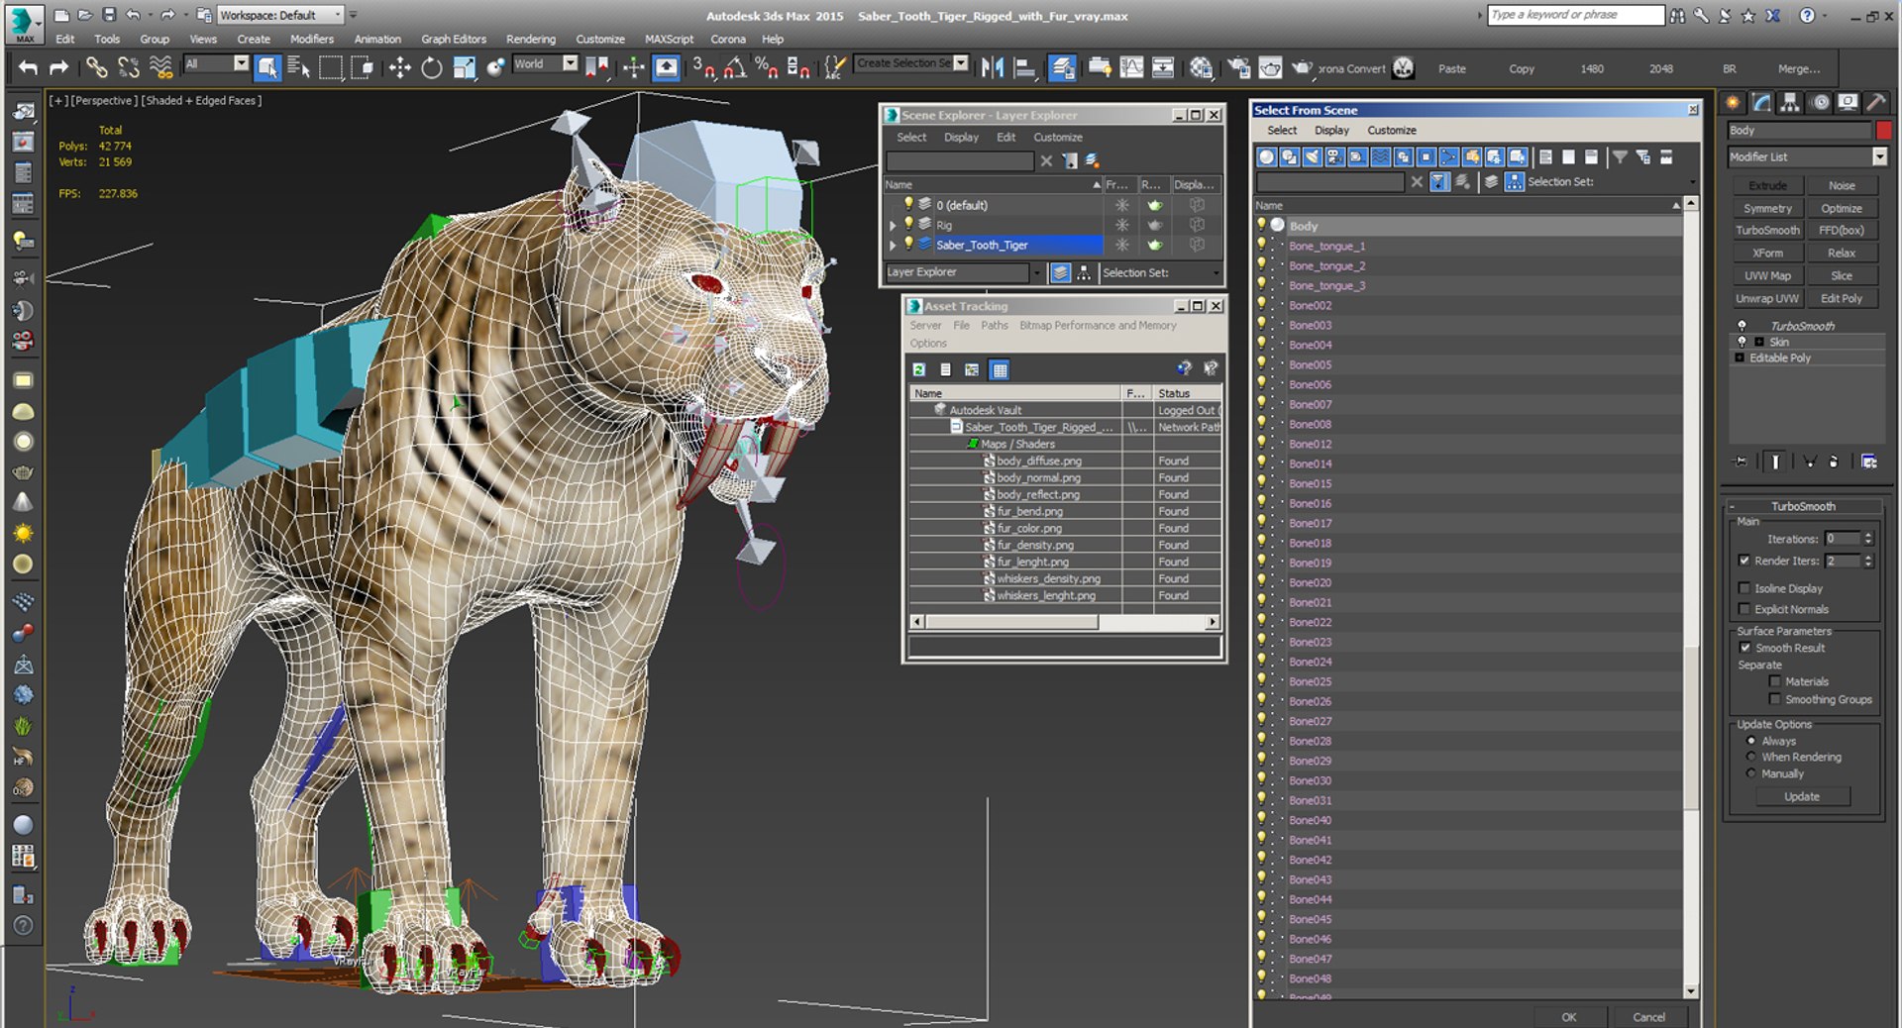Check Separate by Materials checkbox

[x=1774, y=681]
